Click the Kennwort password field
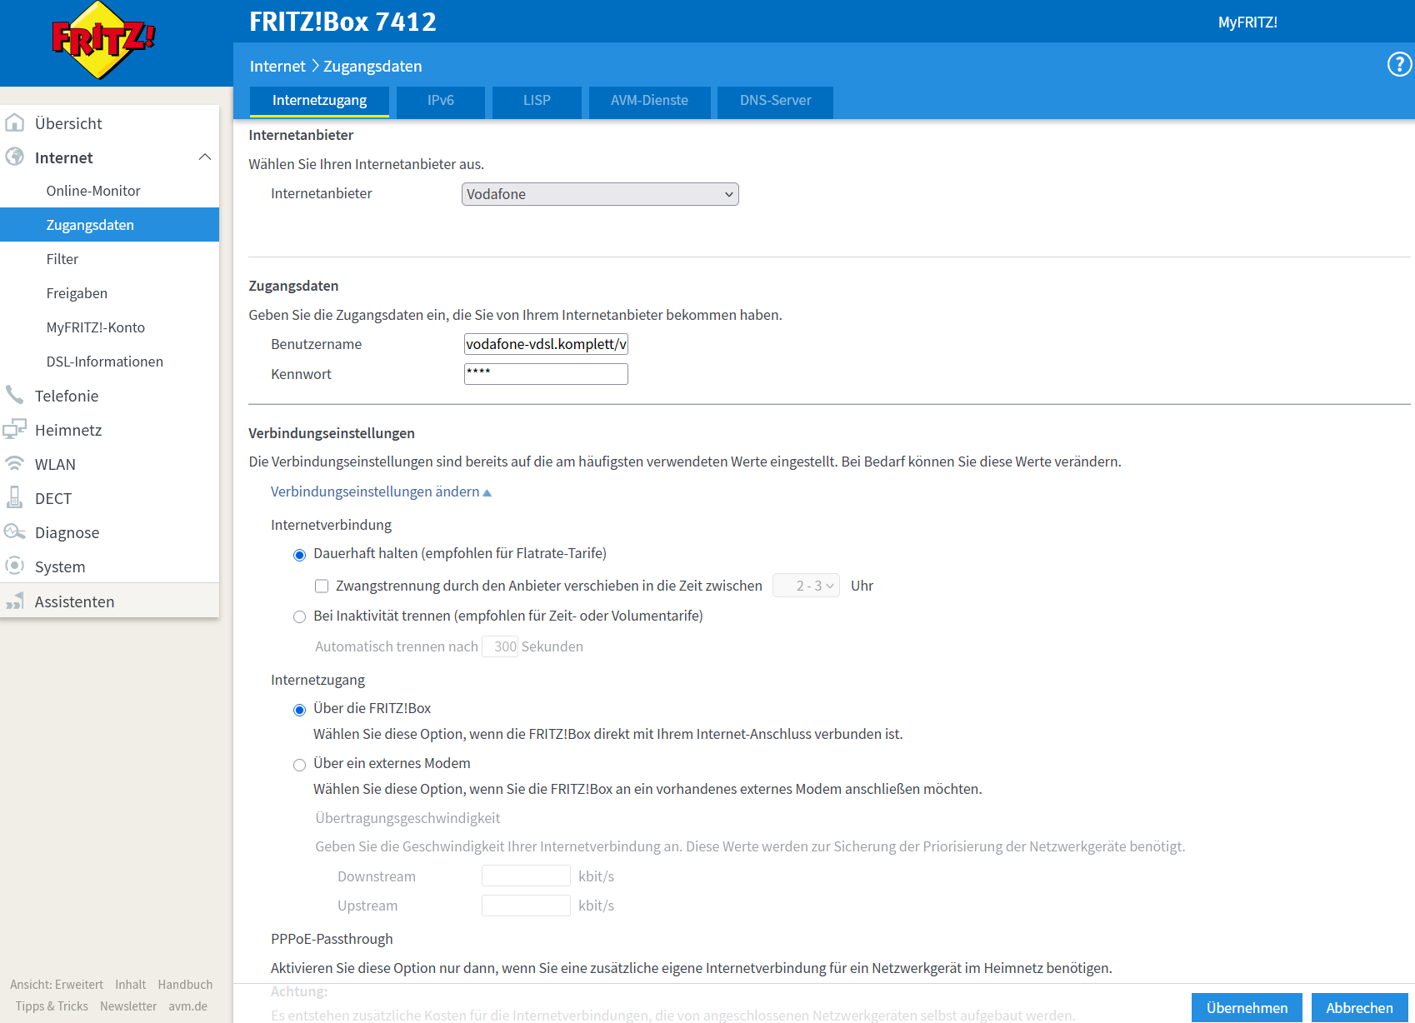The image size is (1415, 1023). (546, 374)
